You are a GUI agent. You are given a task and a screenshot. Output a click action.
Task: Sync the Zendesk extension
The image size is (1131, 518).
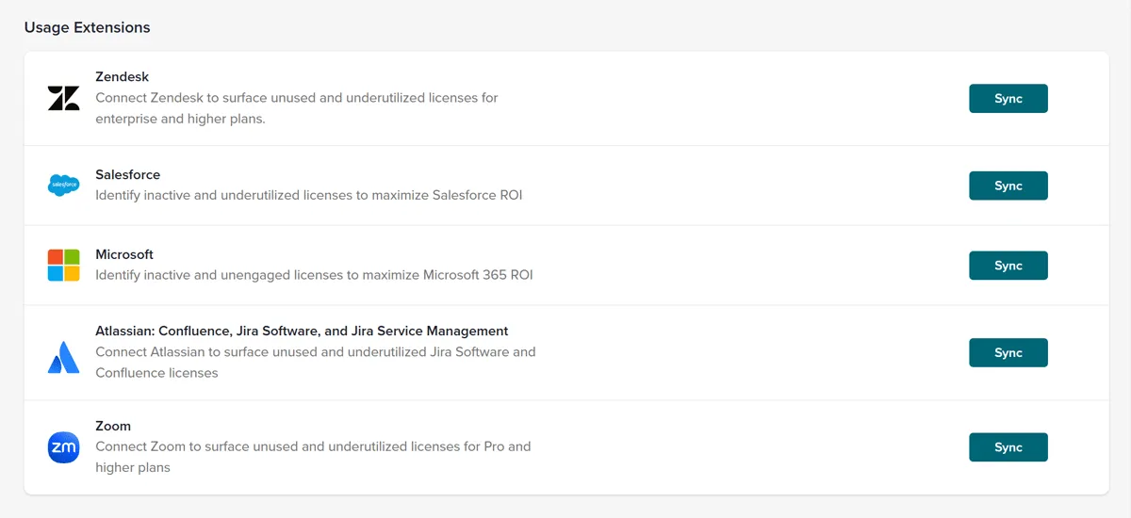click(x=1008, y=99)
